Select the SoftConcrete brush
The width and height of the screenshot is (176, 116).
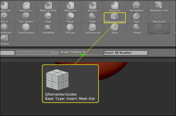(93, 29)
